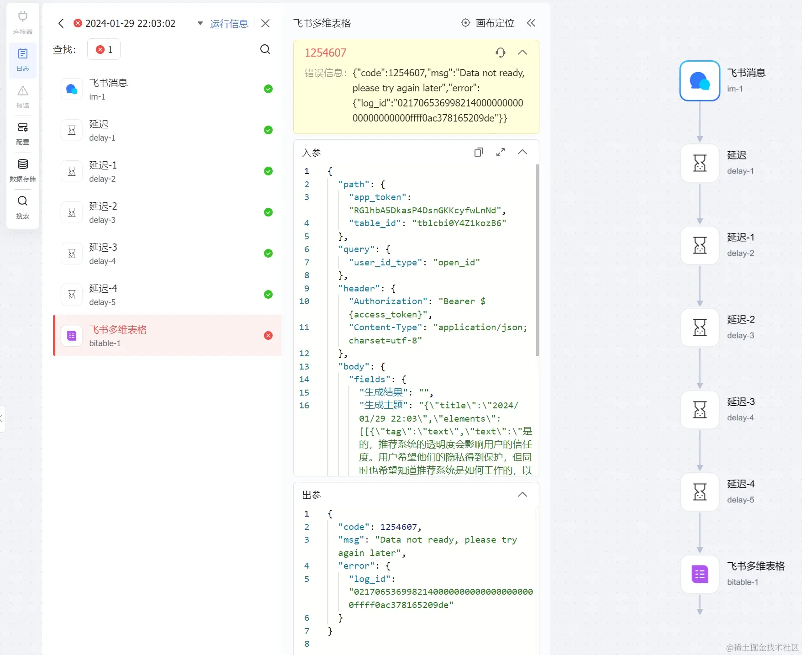Viewport: 802px width, 655px height.
Task: Select the 延迟-4 delay-5 node on canvas
Action: (700, 492)
